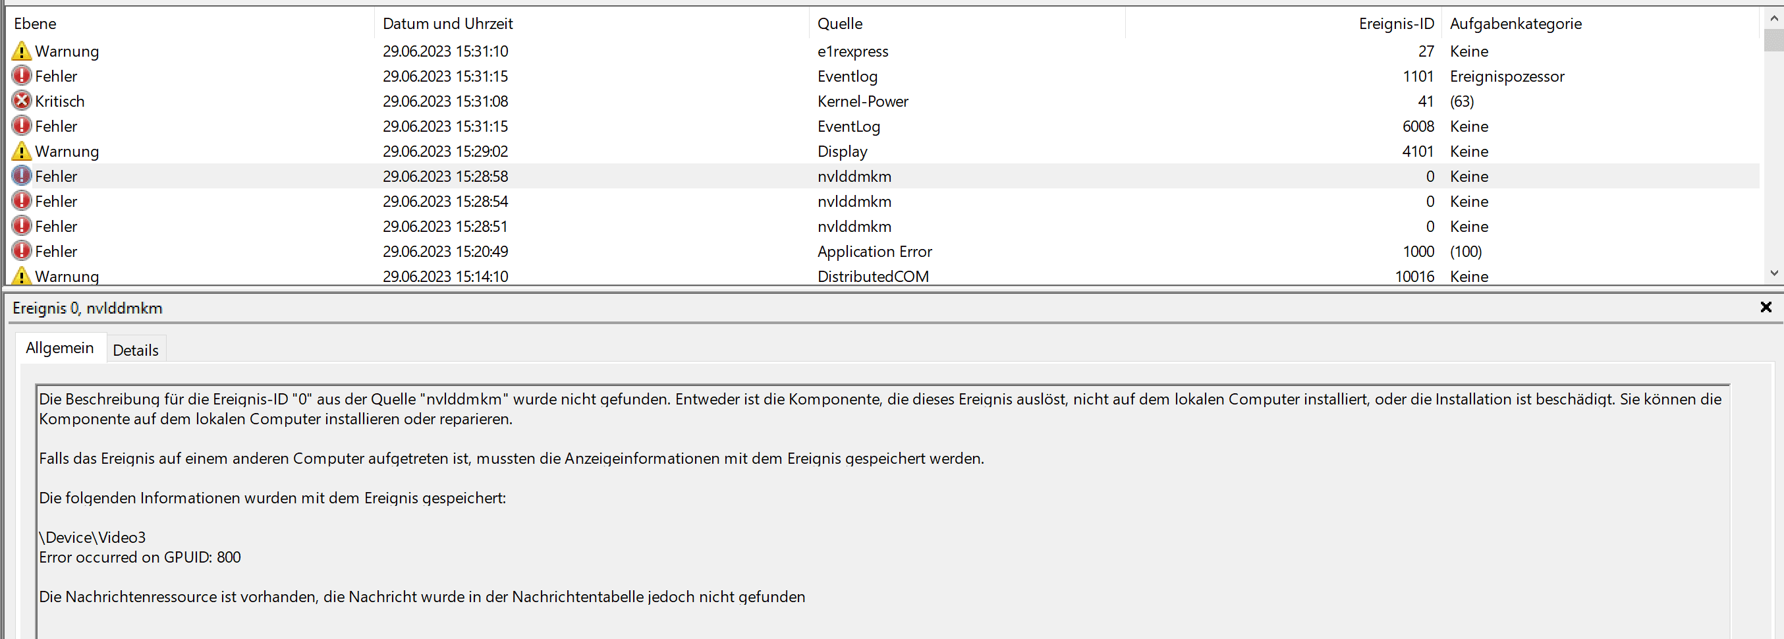
Task: Click the error icon of the Application Error event
Action: pos(22,251)
